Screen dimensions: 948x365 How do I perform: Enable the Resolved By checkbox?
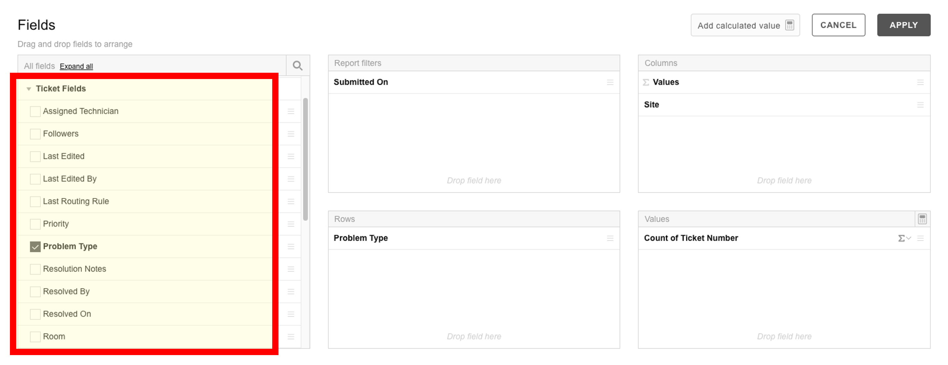click(x=35, y=291)
